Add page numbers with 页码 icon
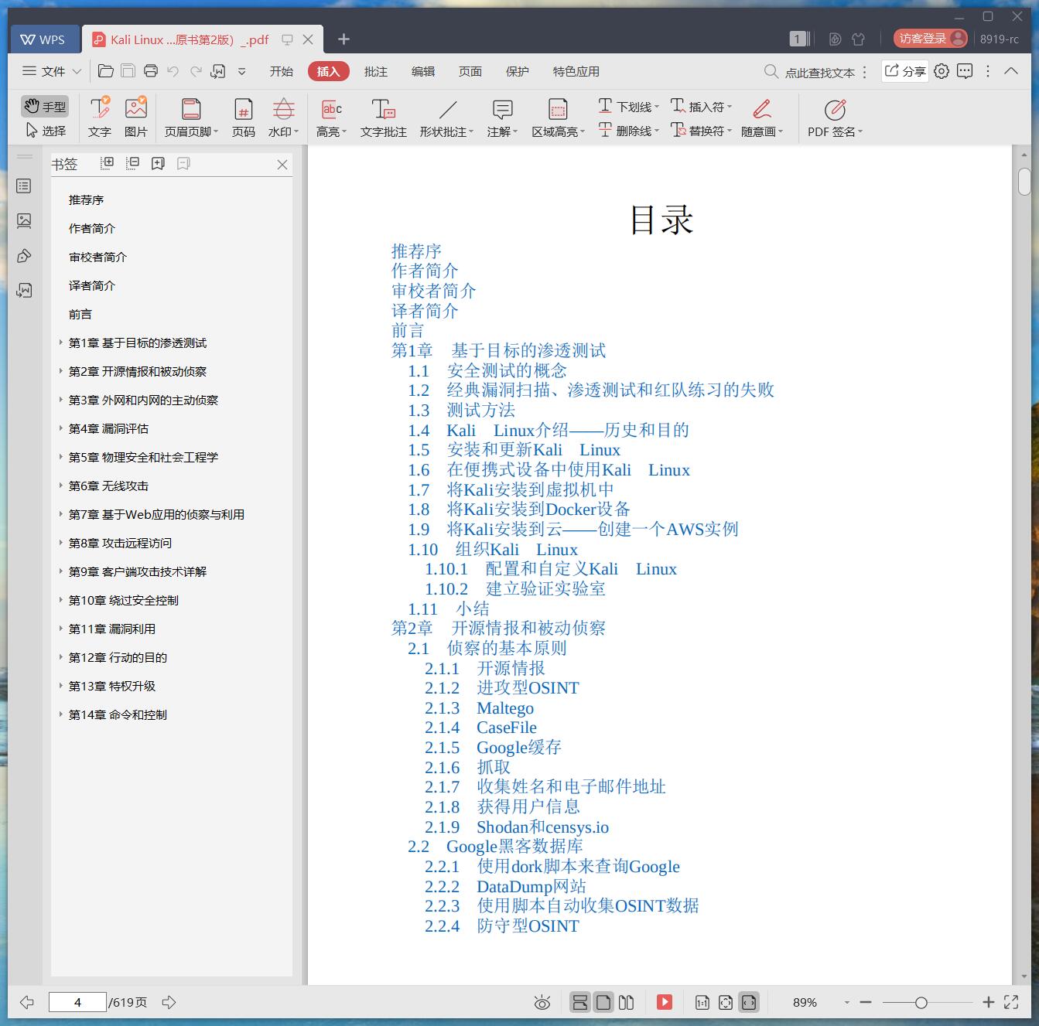 pos(243,117)
